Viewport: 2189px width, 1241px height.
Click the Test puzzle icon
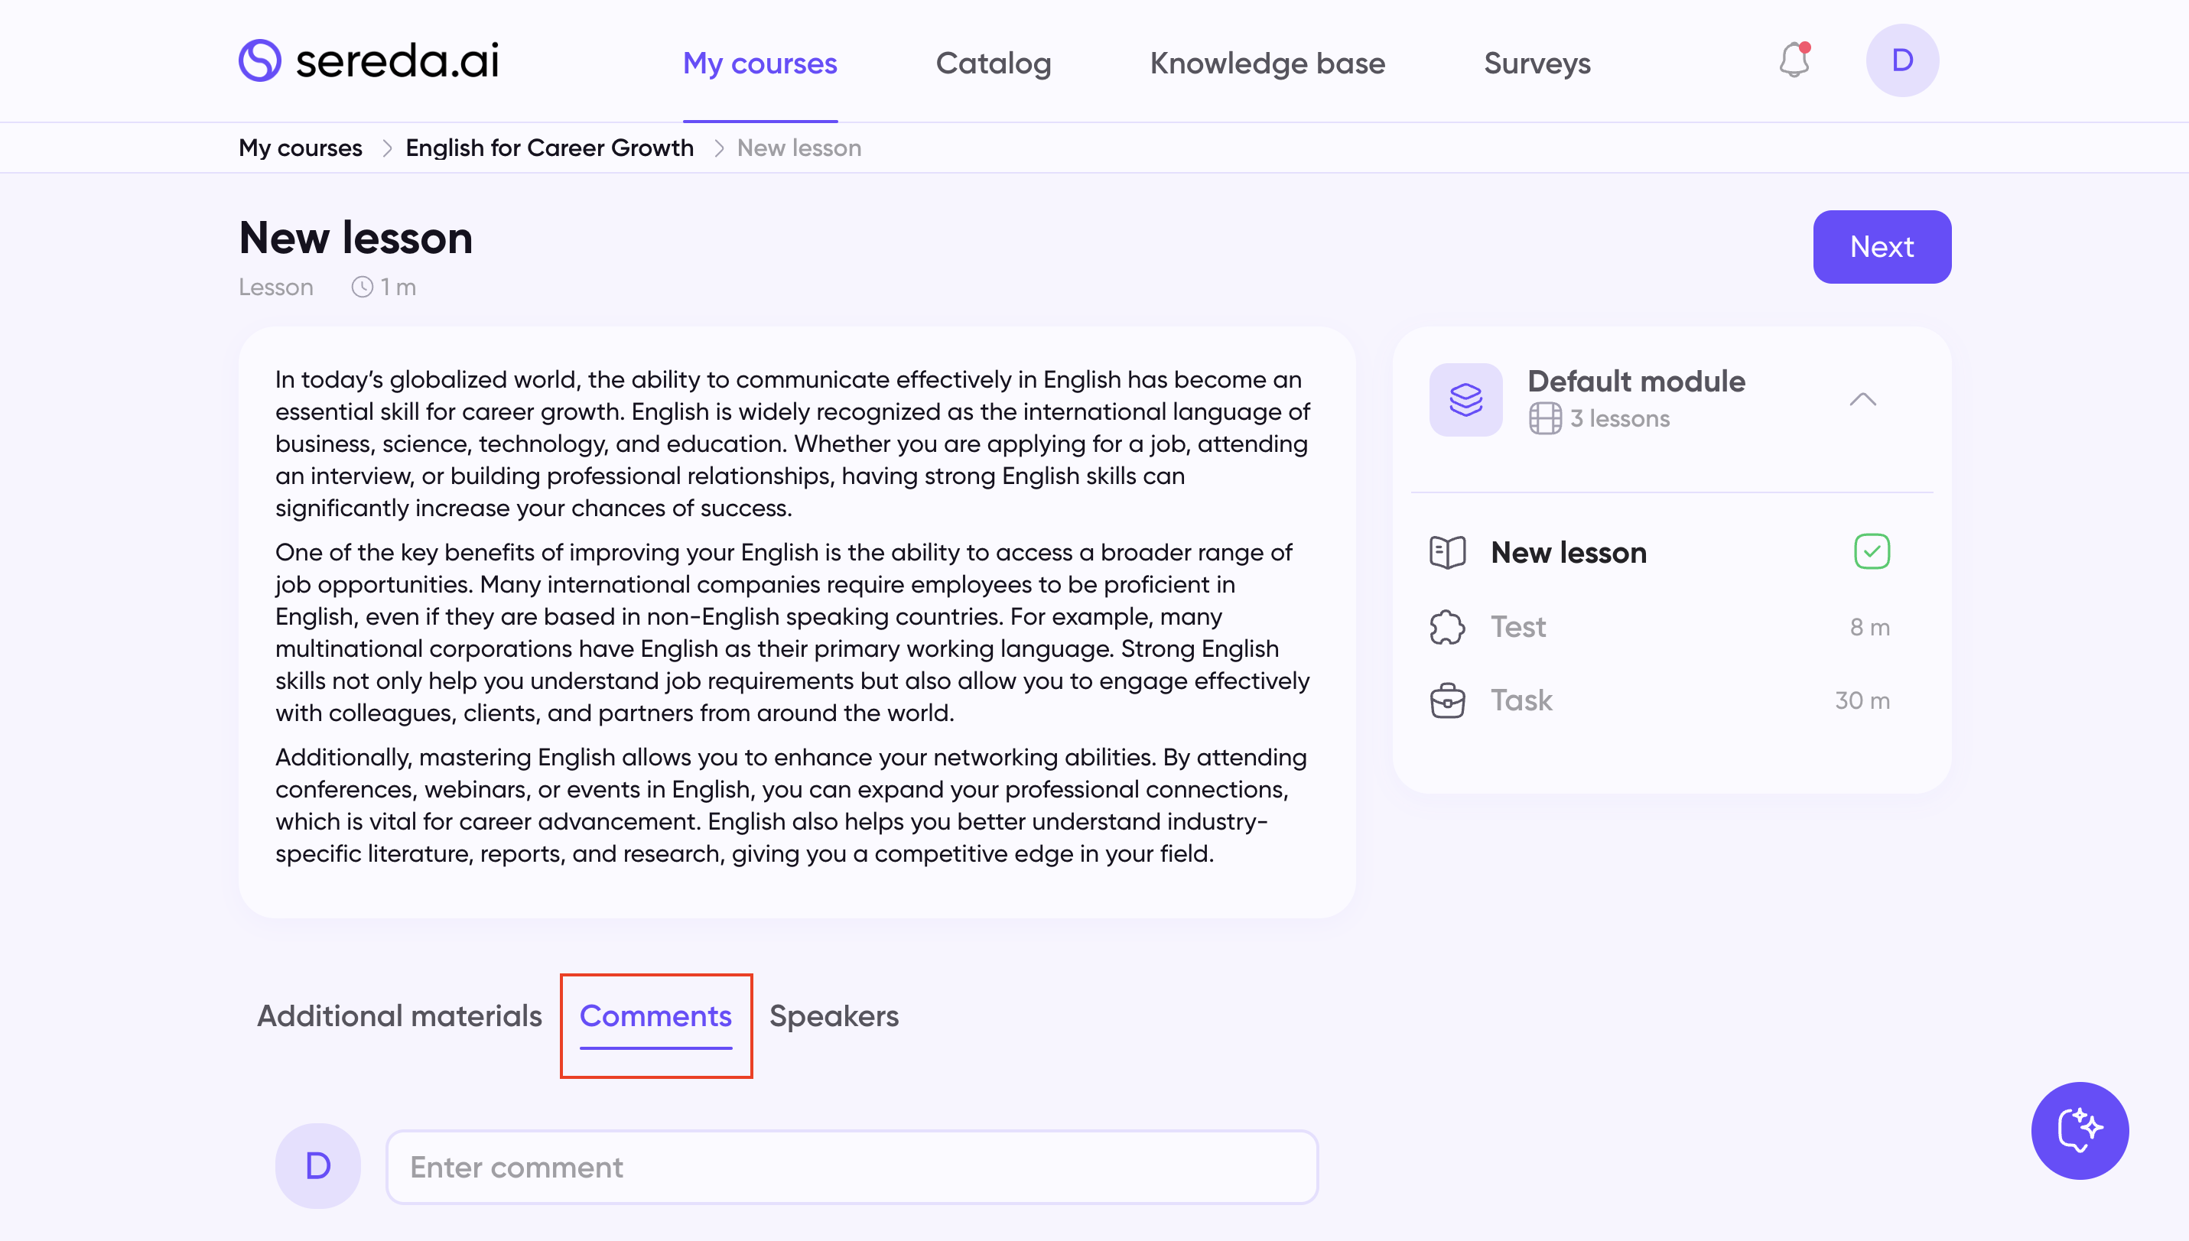click(1447, 627)
